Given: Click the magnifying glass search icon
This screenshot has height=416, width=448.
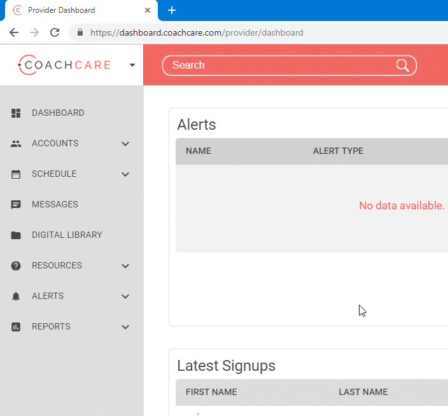Looking at the screenshot, I should (x=402, y=66).
